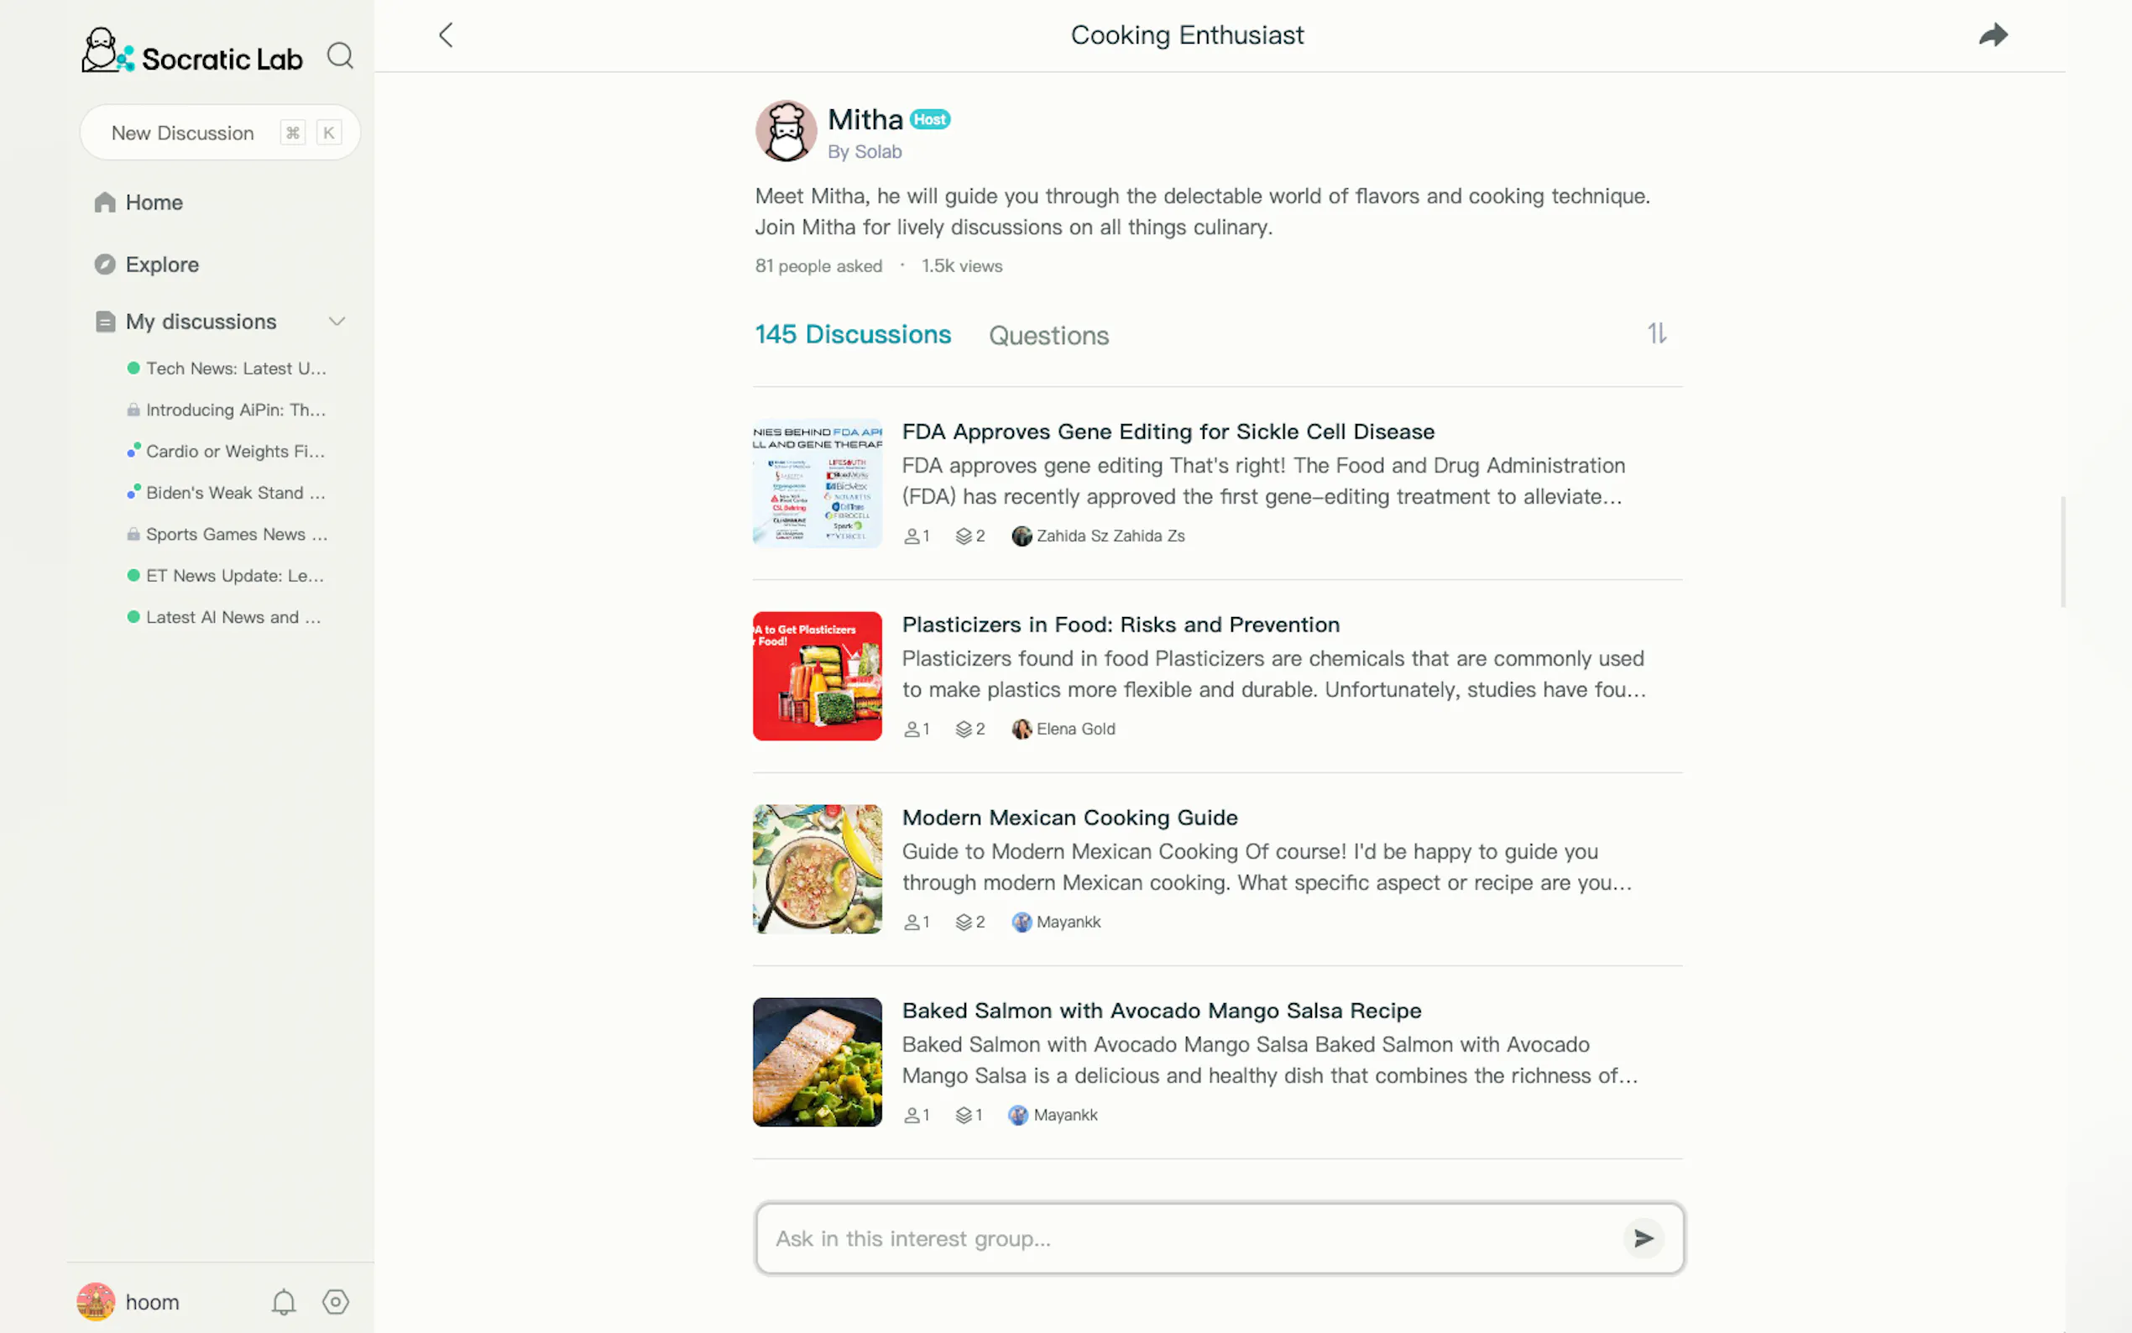Screen dimensions: 2132x1333
Task: Open settings gear icon near hoom
Action: pos(336,1302)
